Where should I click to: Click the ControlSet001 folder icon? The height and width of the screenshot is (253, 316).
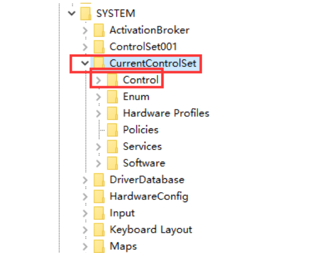99,47
